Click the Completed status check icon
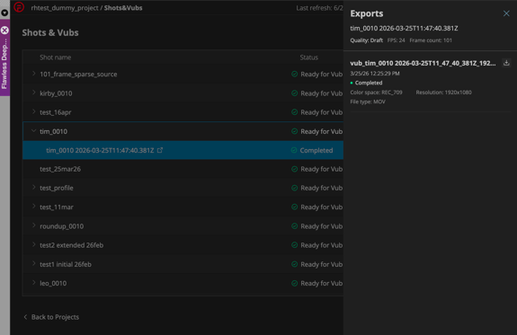This screenshot has height=335, width=517. pyautogui.click(x=294, y=150)
